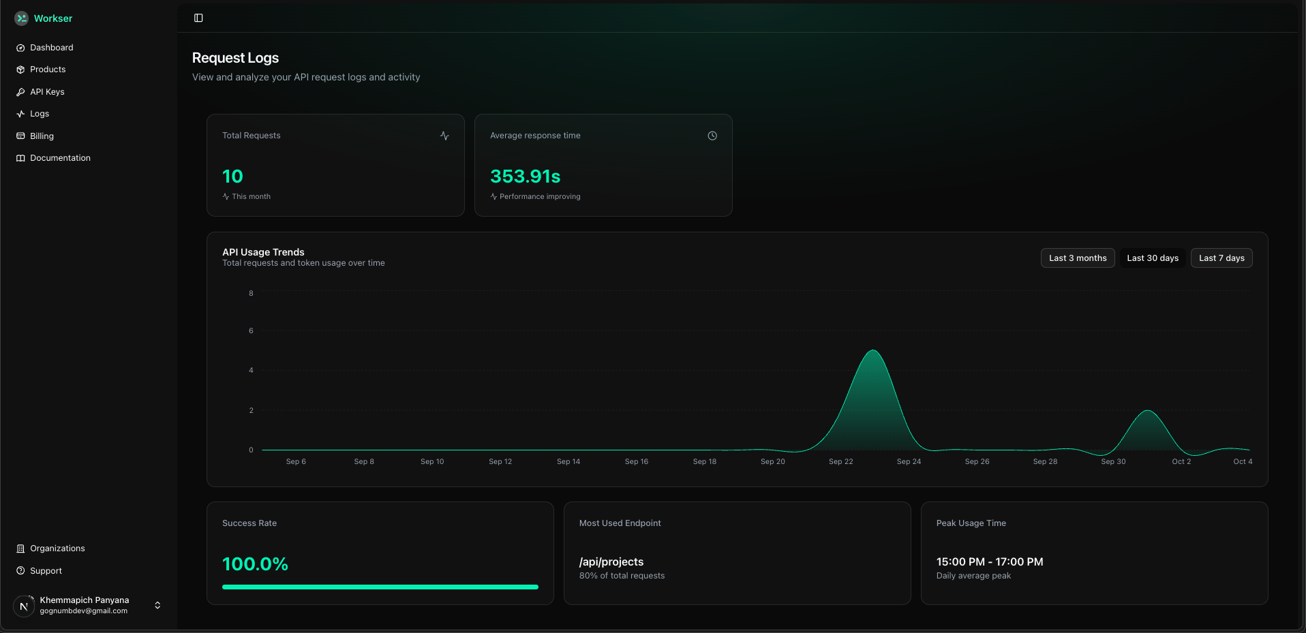Click the Products box icon
The width and height of the screenshot is (1306, 633).
pyautogui.click(x=20, y=70)
